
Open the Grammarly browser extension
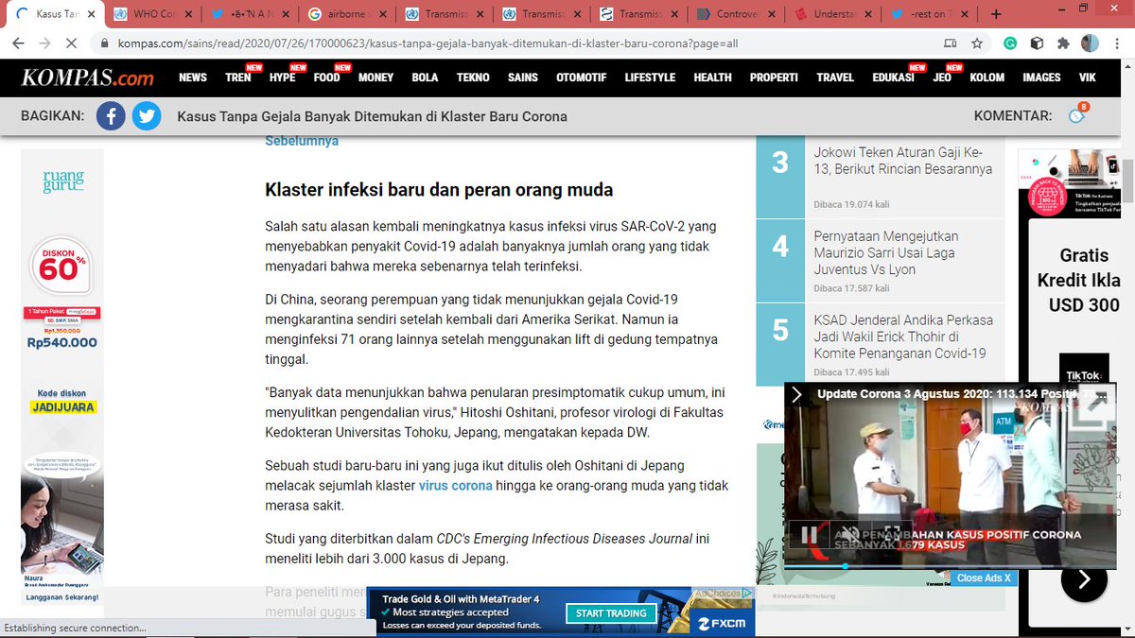click(x=1010, y=43)
